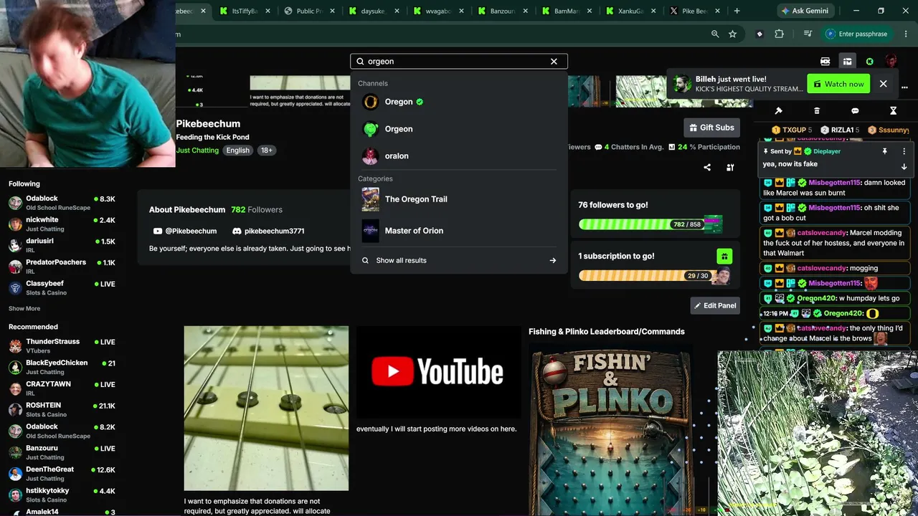This screenshot has width=918, height=516.
Task: Unpin the pinned chat message
Action: (884, 152)
